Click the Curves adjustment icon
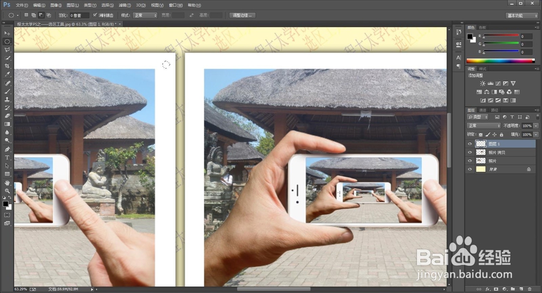The height and width of the screenshot is (293, 542). click(498, 83)
